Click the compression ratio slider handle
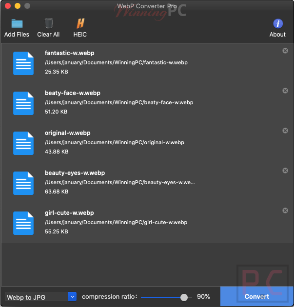Screen dimensions: 294x307 coord(184,297)
